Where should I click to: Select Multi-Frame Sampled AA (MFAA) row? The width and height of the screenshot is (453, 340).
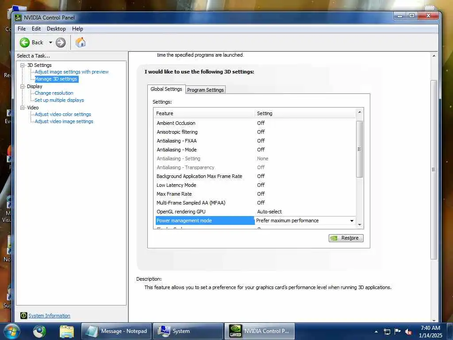coord(255,203)
